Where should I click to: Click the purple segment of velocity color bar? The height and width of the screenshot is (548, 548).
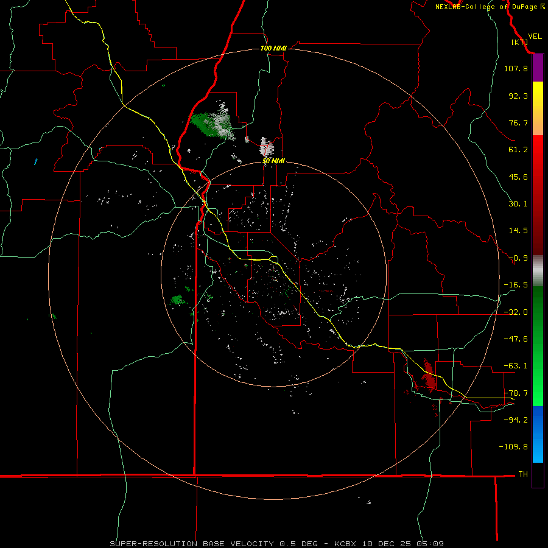pyautogui.click(x=538, y=68)
